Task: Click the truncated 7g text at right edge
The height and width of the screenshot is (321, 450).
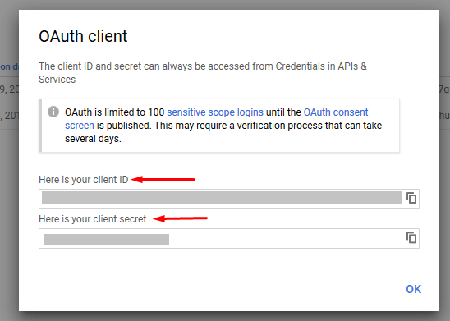Action: point(444,89)
